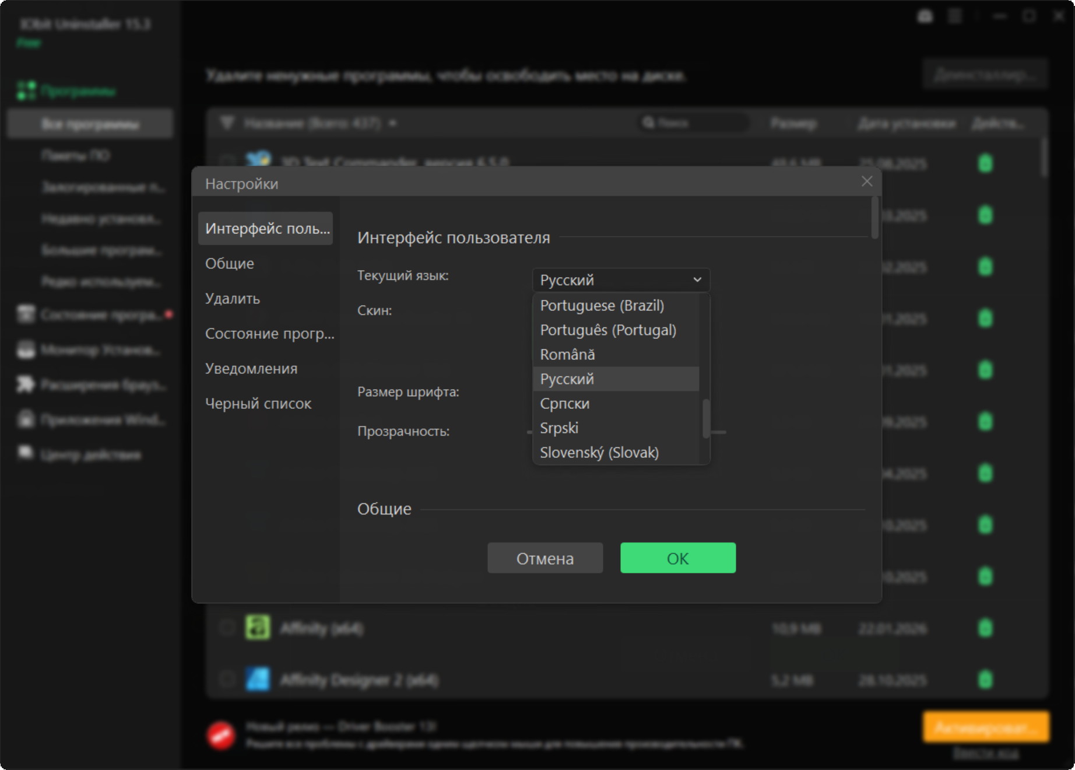Click the green OK button
The width and height of the screenshot is (1075, 770).
tap(677, 558)
